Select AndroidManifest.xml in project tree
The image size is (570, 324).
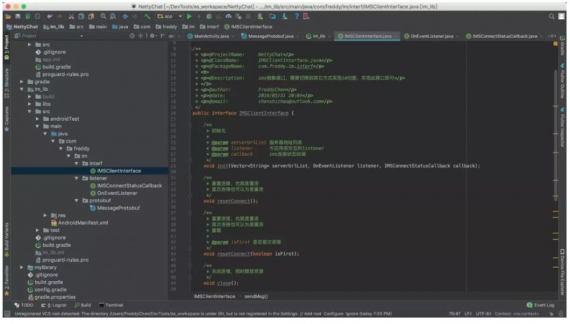click(83, 223)
